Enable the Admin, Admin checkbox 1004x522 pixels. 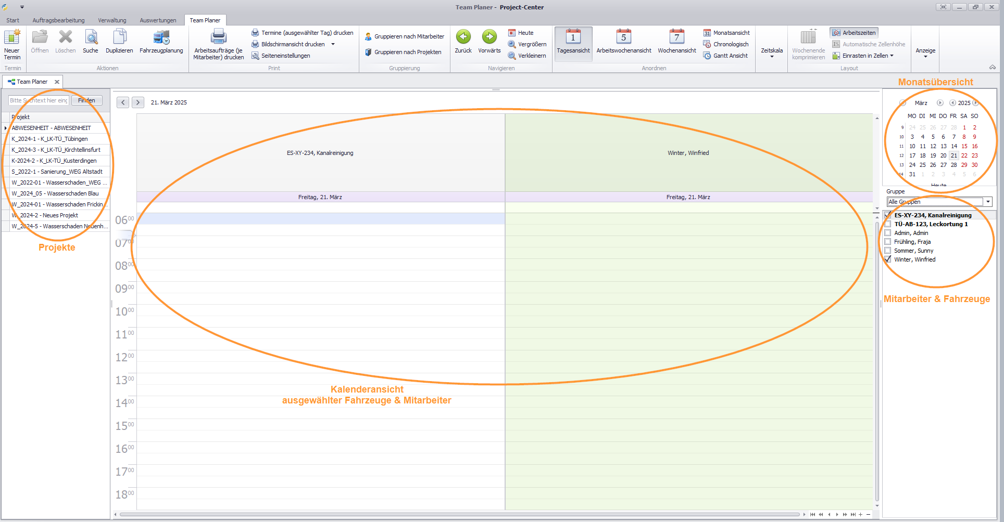888,233
